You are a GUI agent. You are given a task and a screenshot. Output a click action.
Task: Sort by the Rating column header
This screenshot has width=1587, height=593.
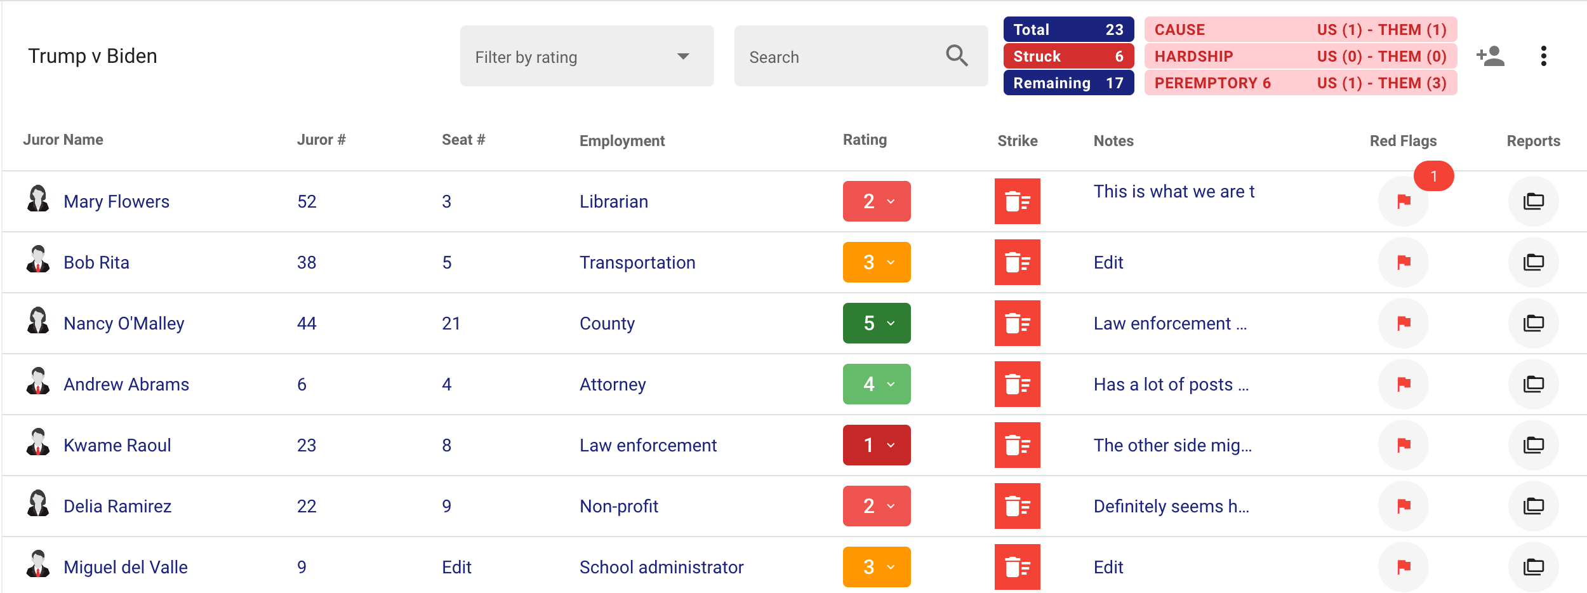865,140
